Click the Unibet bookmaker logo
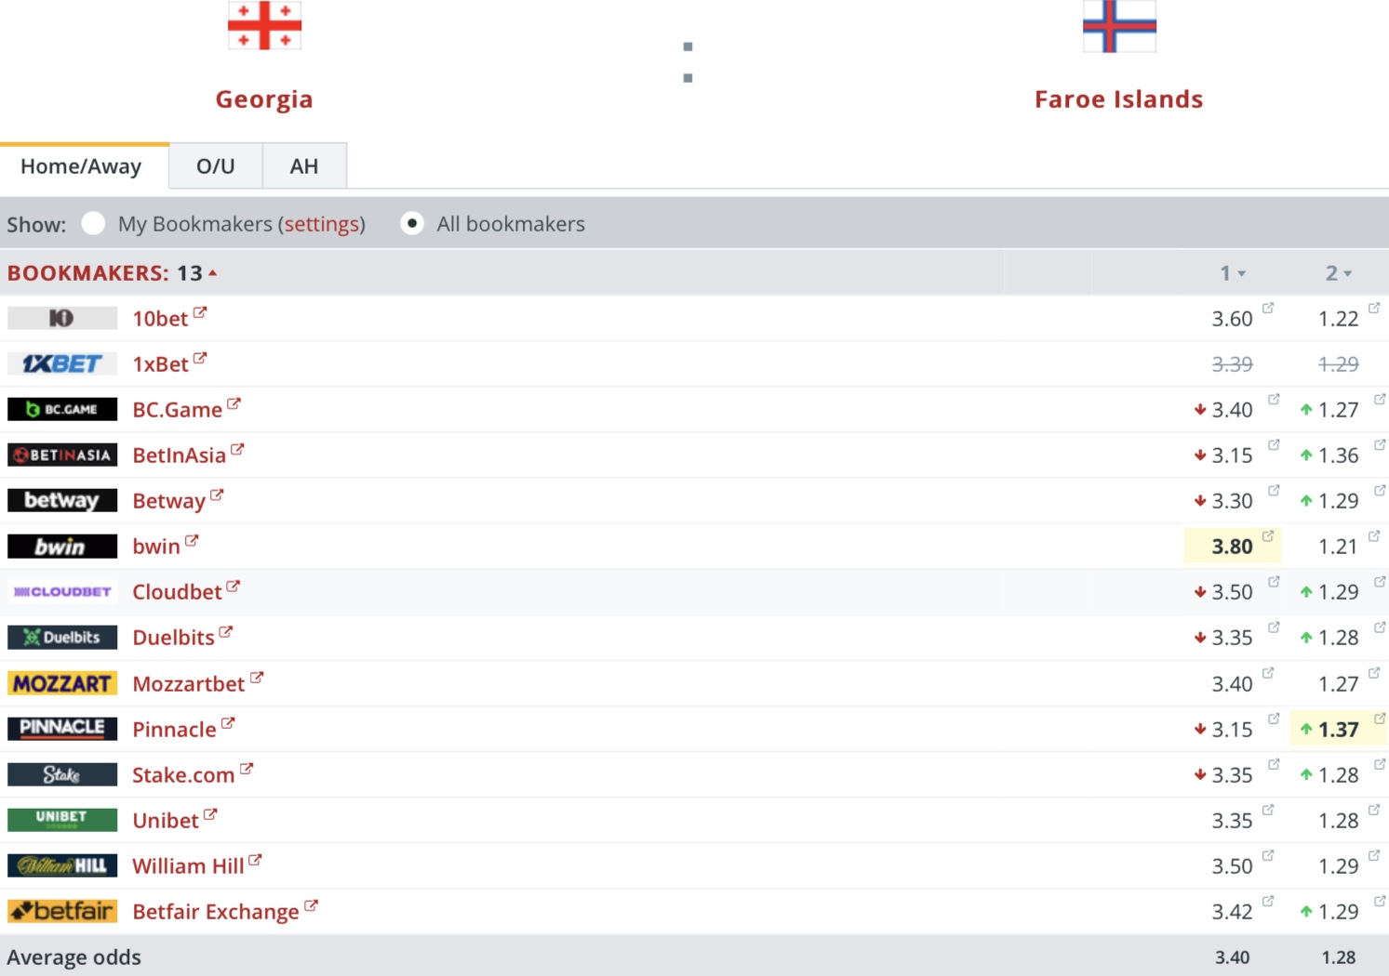The height and width of the screenshot is (976, 1389). [x=62, y=820]
